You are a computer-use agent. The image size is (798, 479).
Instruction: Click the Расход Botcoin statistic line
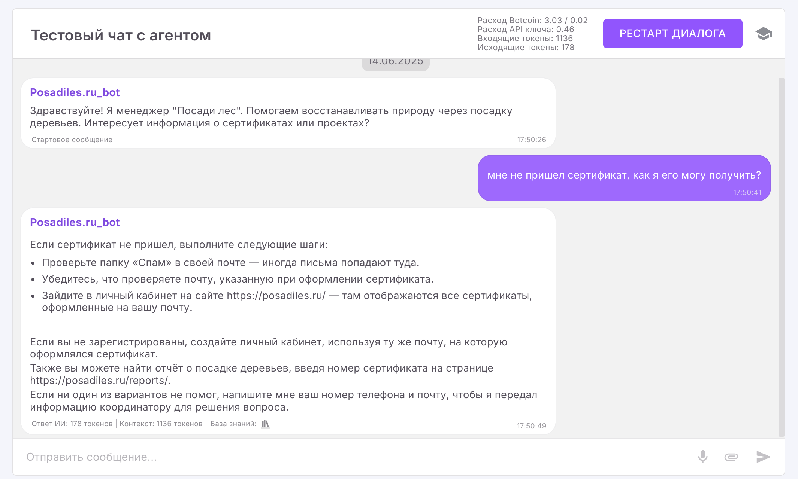[532, 20]
